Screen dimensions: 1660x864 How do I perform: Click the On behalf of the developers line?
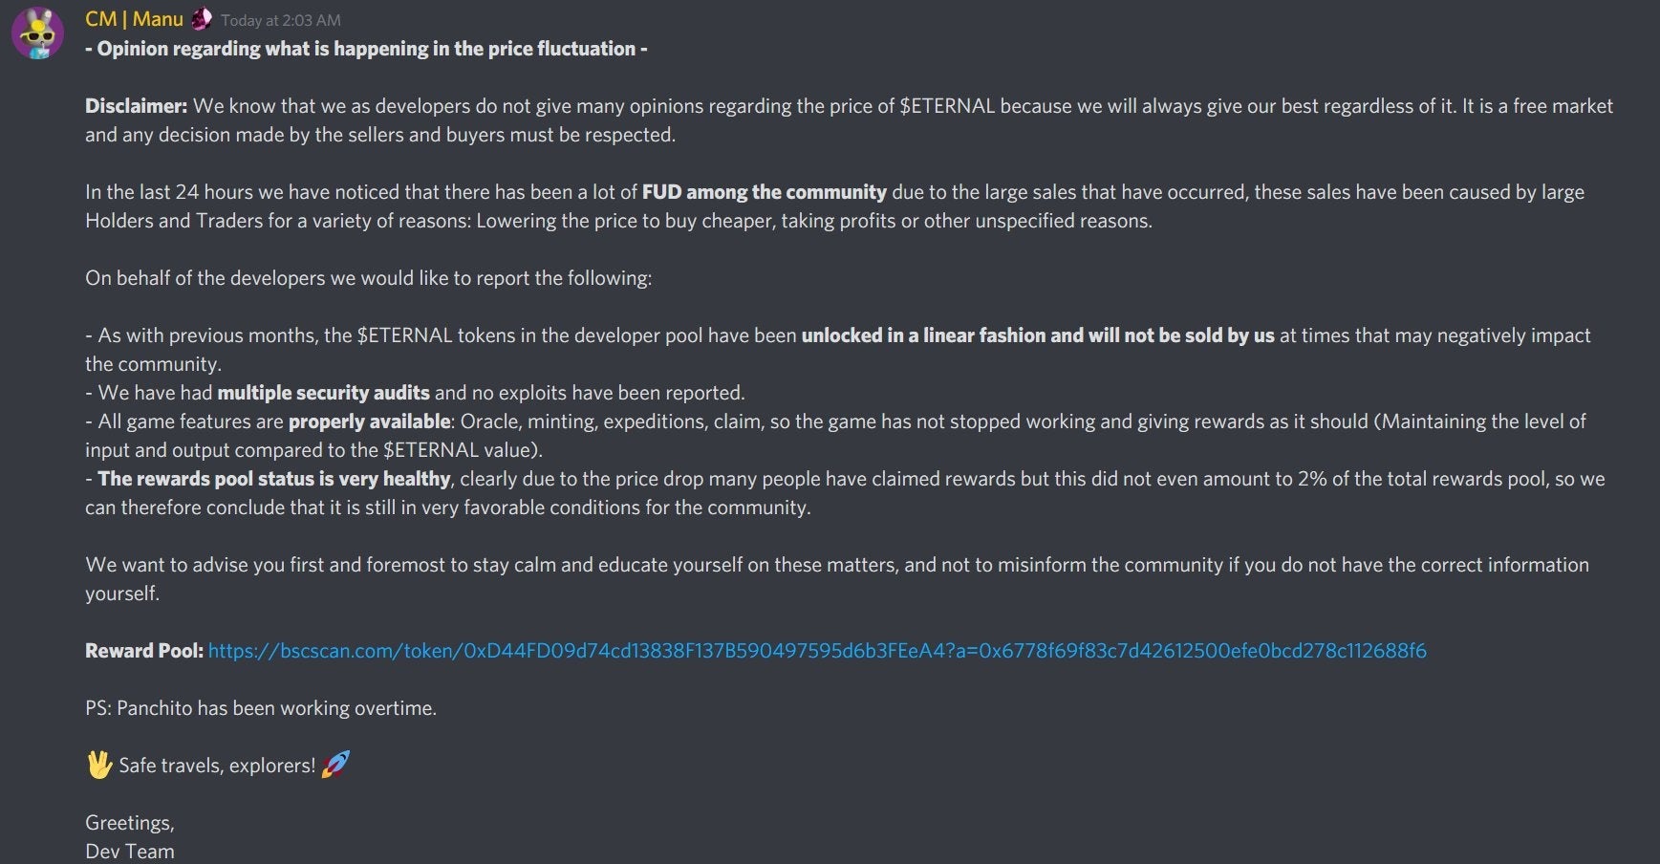369,278
